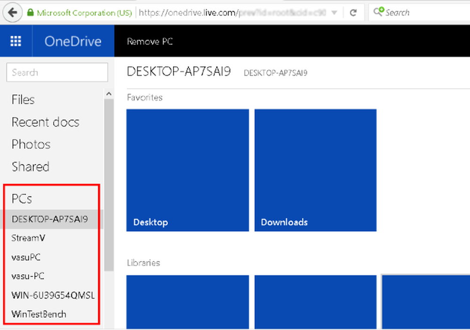Click the browser reload icon
The width and height of the screenshot is (470, 330).
tap(353, 13)
